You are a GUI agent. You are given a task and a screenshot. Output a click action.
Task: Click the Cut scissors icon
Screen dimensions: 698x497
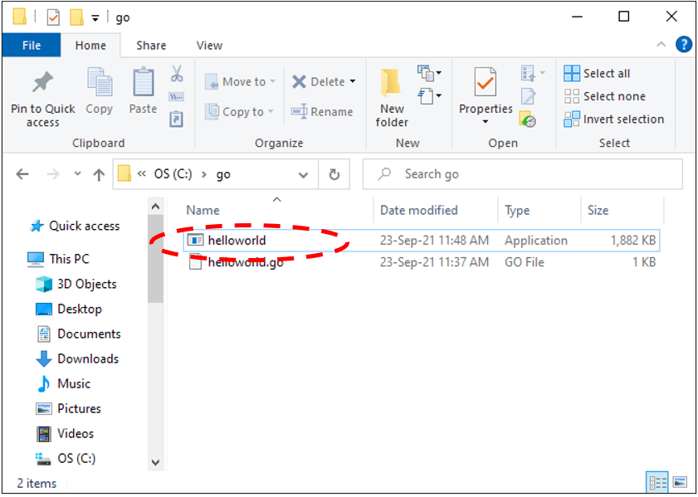tap(177, 75)
